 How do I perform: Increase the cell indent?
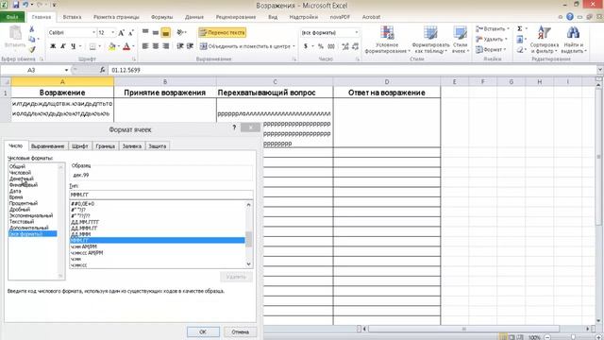click(190, 46)
